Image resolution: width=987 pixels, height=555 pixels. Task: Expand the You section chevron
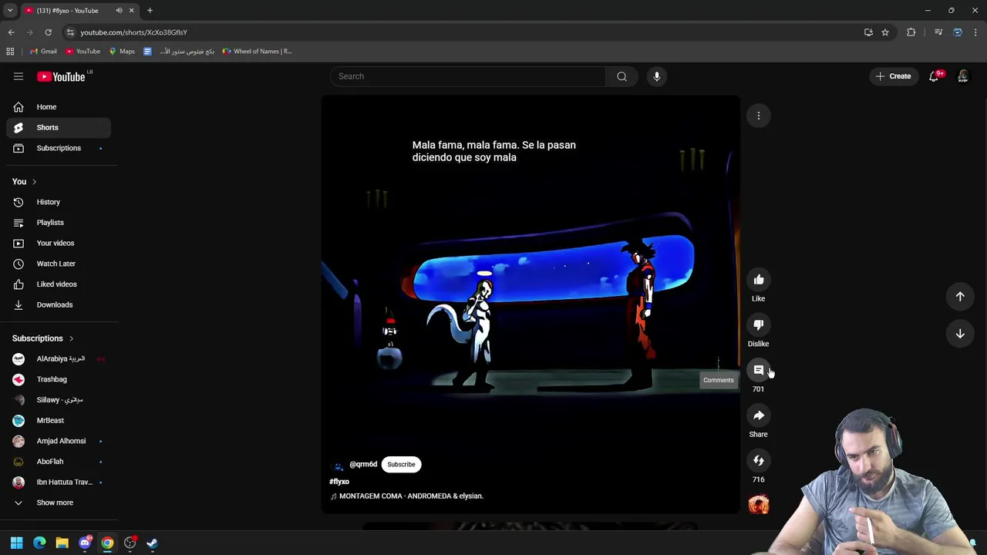[x=34, y=182]
